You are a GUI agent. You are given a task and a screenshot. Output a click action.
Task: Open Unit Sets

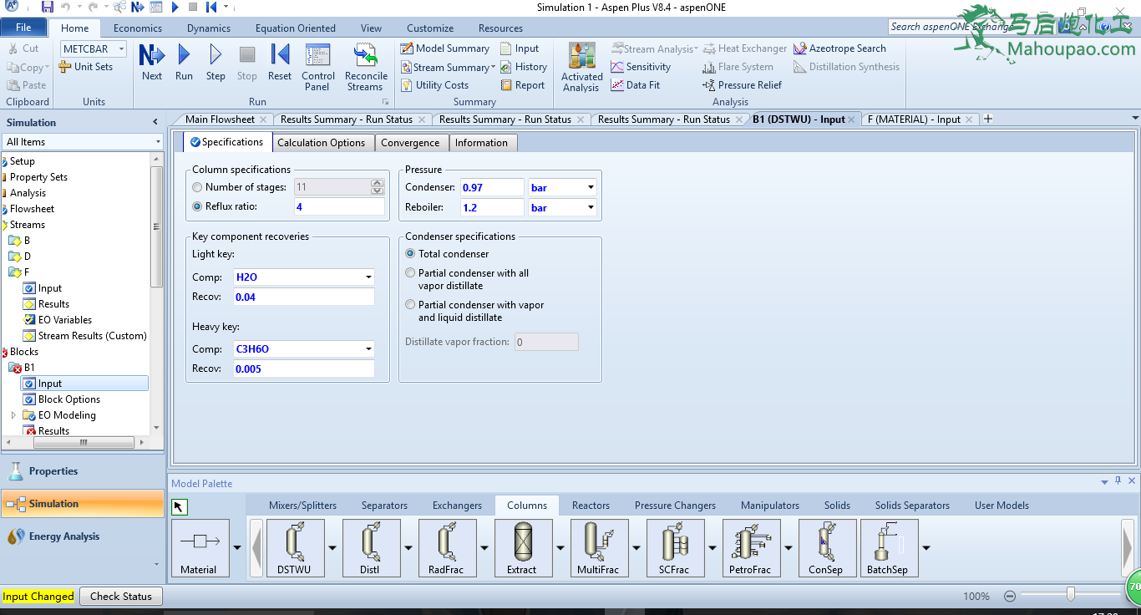(86, 67)
